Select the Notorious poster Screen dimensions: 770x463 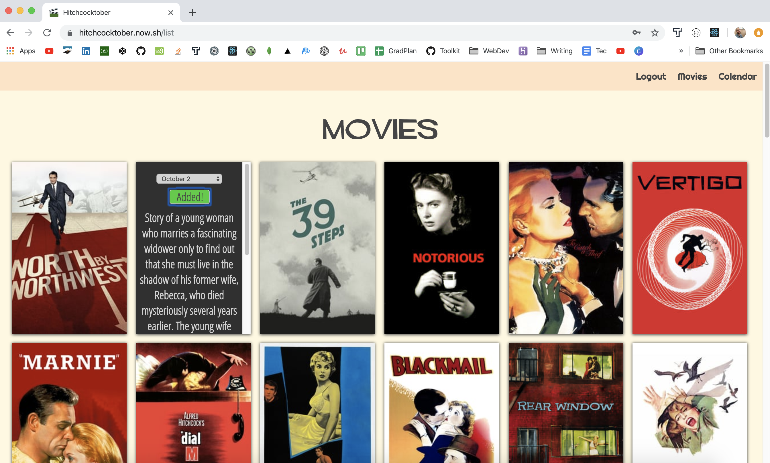coord(442,248)
